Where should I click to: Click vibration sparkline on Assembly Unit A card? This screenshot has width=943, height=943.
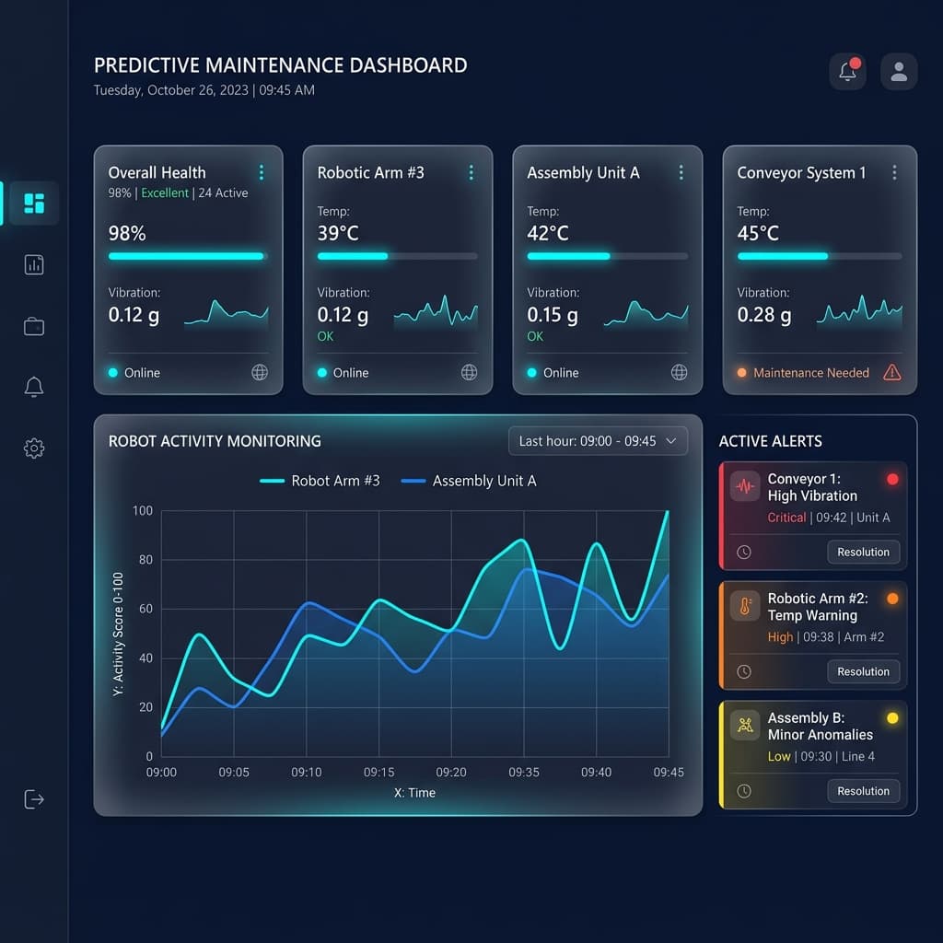point(646,313)
